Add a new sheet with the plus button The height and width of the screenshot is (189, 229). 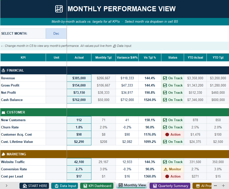(223, 186)
